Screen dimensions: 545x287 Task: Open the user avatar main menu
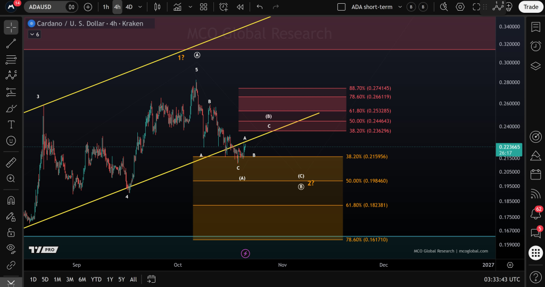(11, 6)
